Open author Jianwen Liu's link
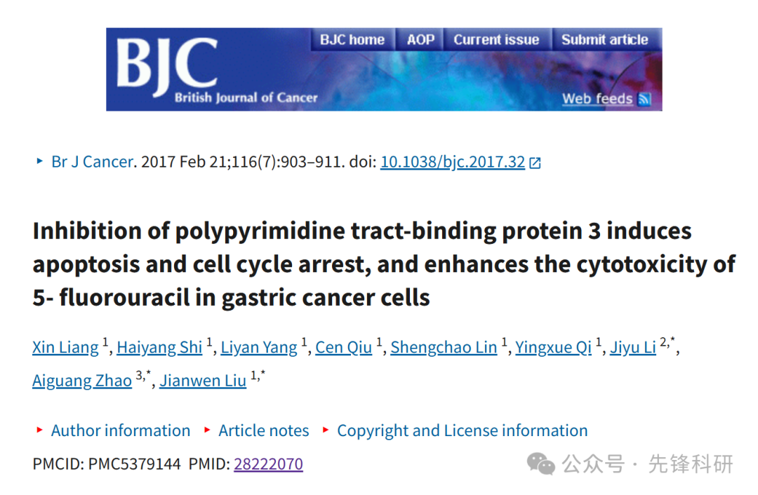This screenshot has width=758, height=495. (203, 381)
